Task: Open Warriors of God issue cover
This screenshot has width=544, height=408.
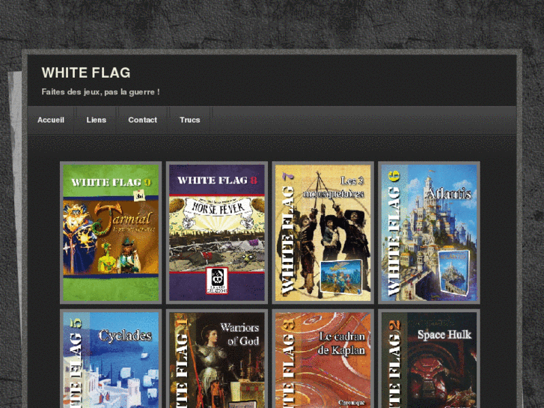Action: point(217,359)
